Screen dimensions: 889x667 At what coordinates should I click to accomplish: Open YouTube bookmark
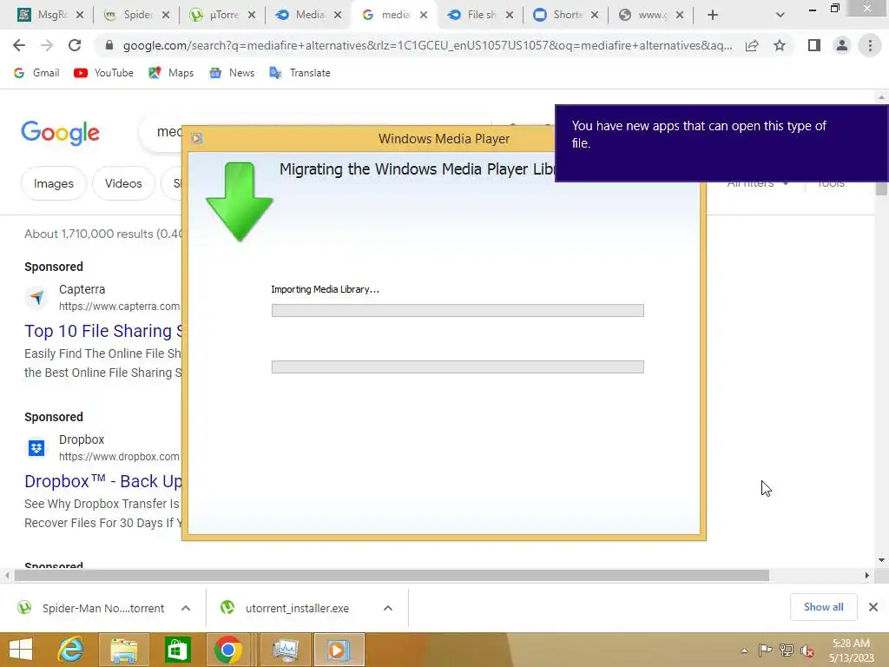tap(104, 73)
